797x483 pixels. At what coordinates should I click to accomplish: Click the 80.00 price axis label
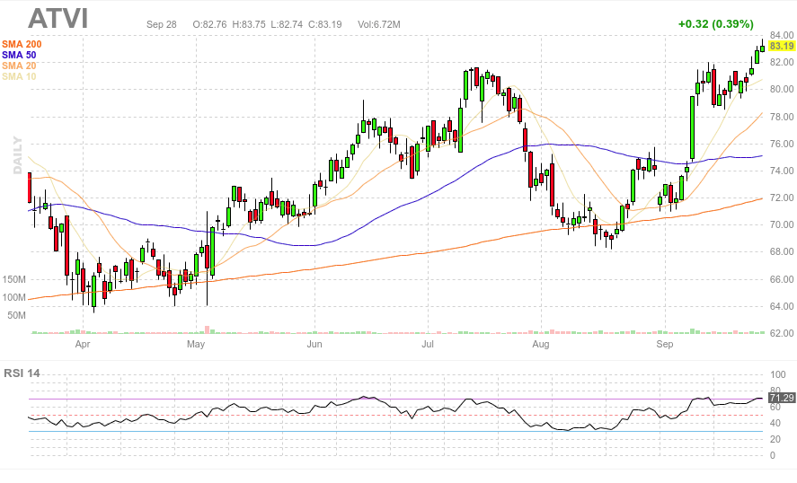782,89
